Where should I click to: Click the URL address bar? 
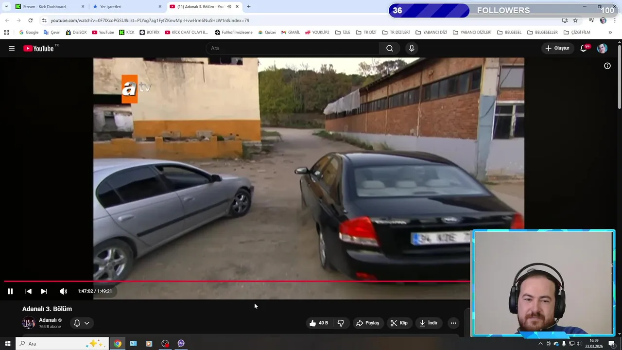[292, 20]
